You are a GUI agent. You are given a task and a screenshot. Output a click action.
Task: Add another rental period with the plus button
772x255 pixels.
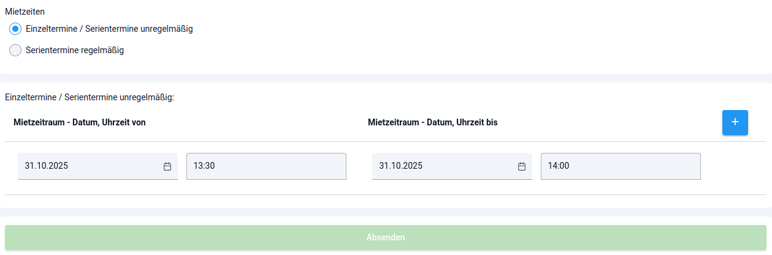[735, 122]
